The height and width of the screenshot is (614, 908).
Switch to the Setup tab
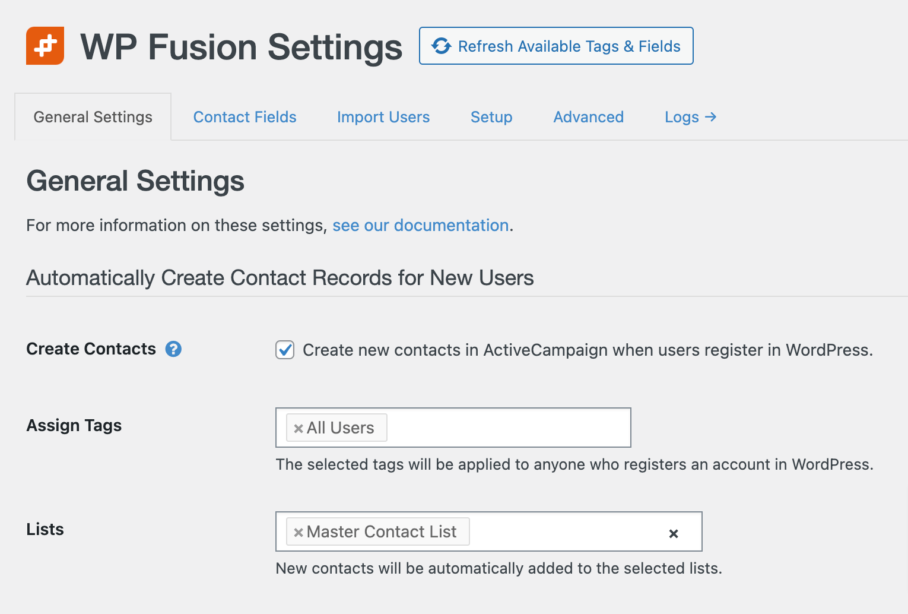[x=491, y=117]
